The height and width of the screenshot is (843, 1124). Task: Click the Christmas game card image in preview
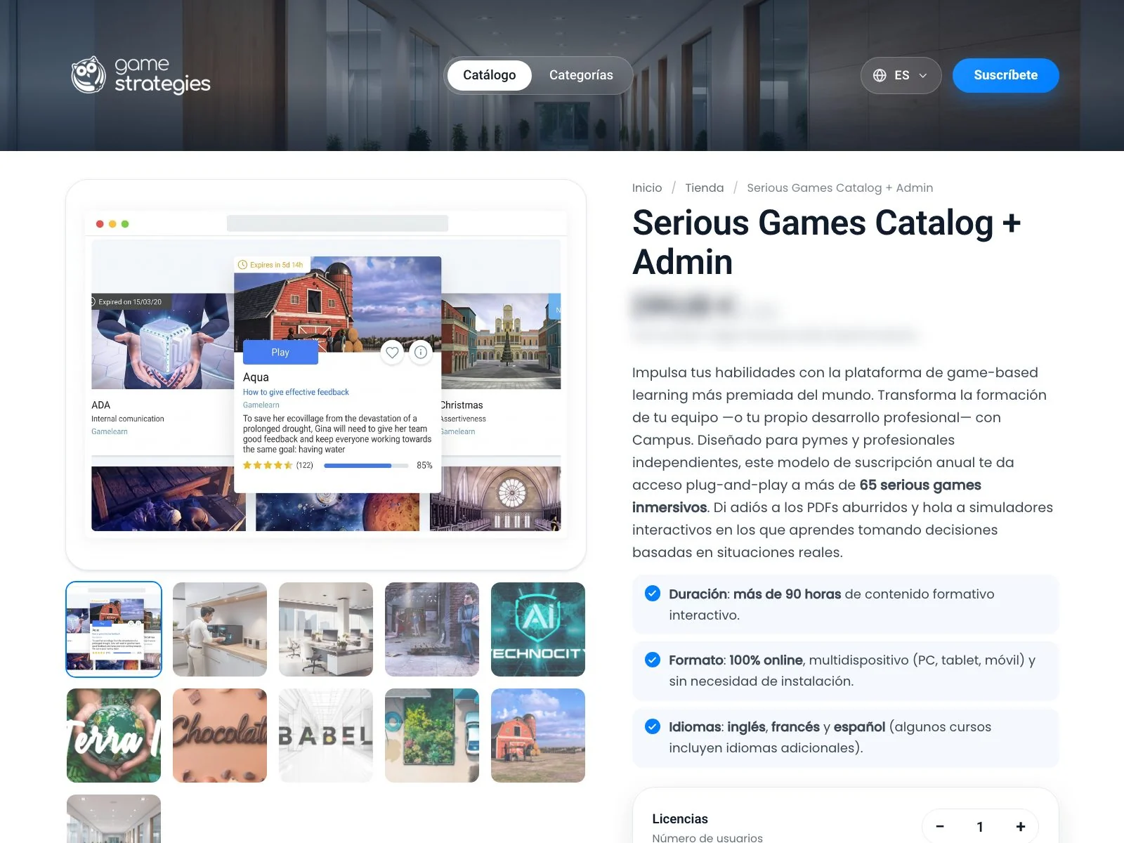501,341
